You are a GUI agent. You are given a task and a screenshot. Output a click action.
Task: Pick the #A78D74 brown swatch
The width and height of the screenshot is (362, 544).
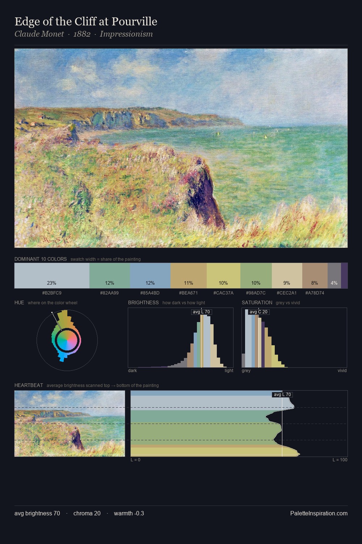click(x=315, y=276)
